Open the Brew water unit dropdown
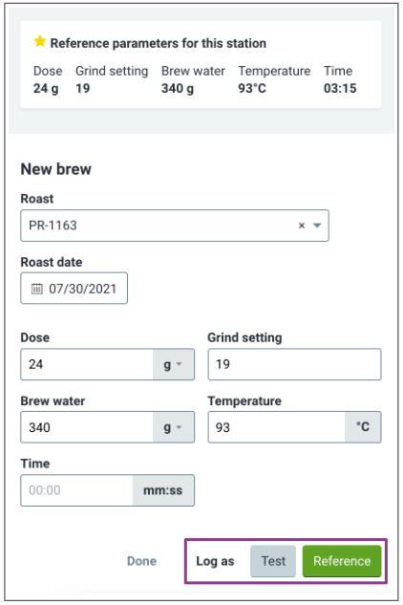The width and height of the screenshot is (403, 605). [x=174, y=427]
